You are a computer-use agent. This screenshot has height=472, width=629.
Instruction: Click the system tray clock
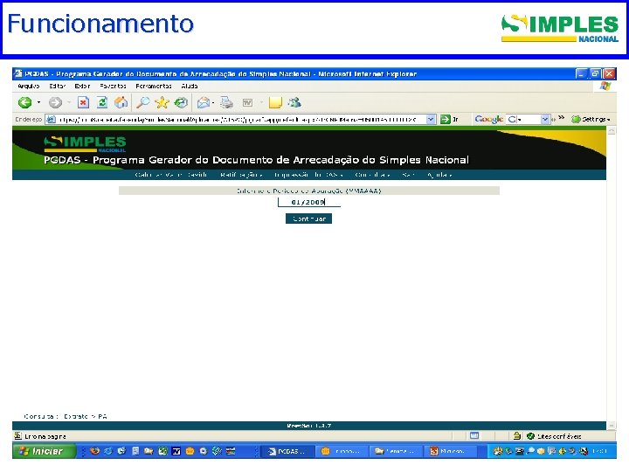pos(600,451)
